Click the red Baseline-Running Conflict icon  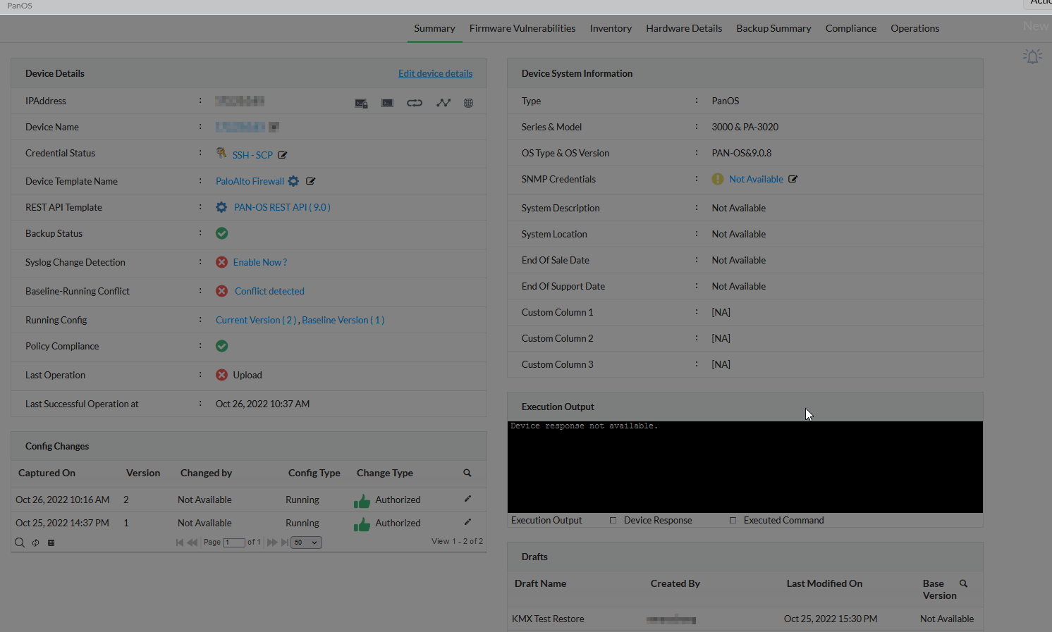point(221,291)
